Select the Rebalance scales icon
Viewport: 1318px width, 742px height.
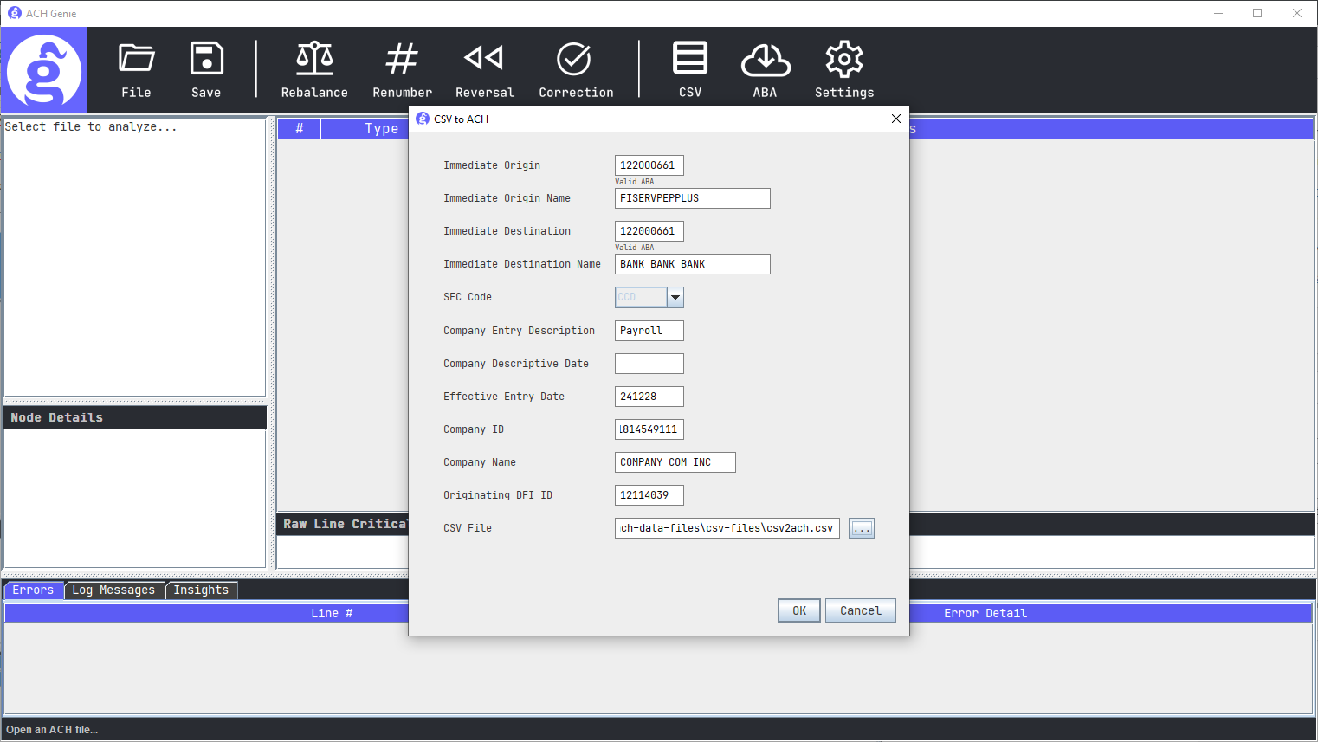pos(314,59)
